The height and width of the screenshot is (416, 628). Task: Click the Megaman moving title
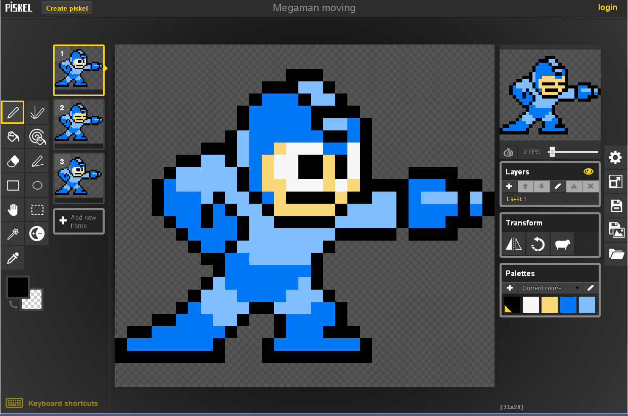pos(314,8)
